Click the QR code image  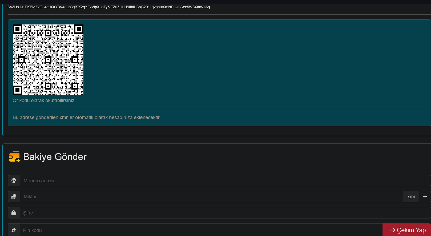click(48, 60)
